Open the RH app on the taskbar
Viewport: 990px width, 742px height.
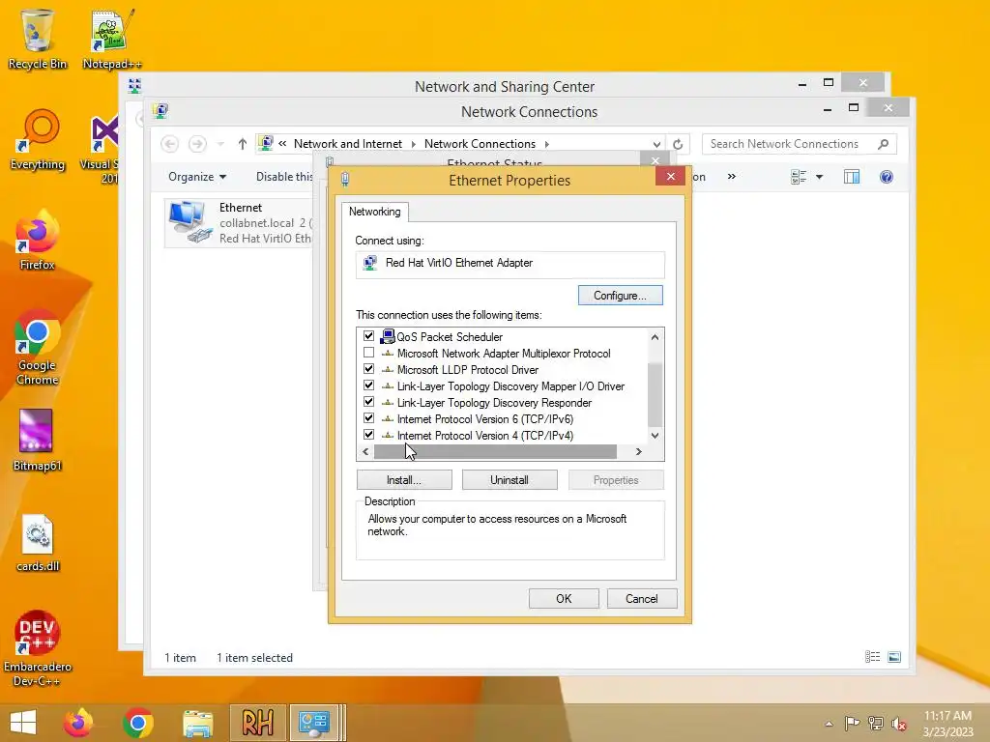coord(257,723)
